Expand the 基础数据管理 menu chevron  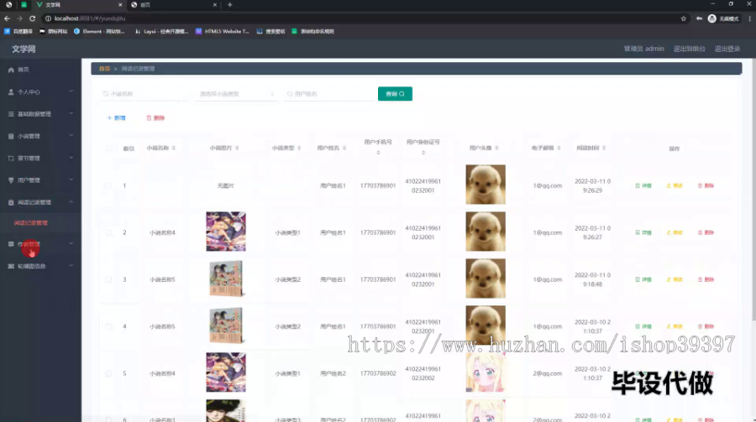[71, 114]
